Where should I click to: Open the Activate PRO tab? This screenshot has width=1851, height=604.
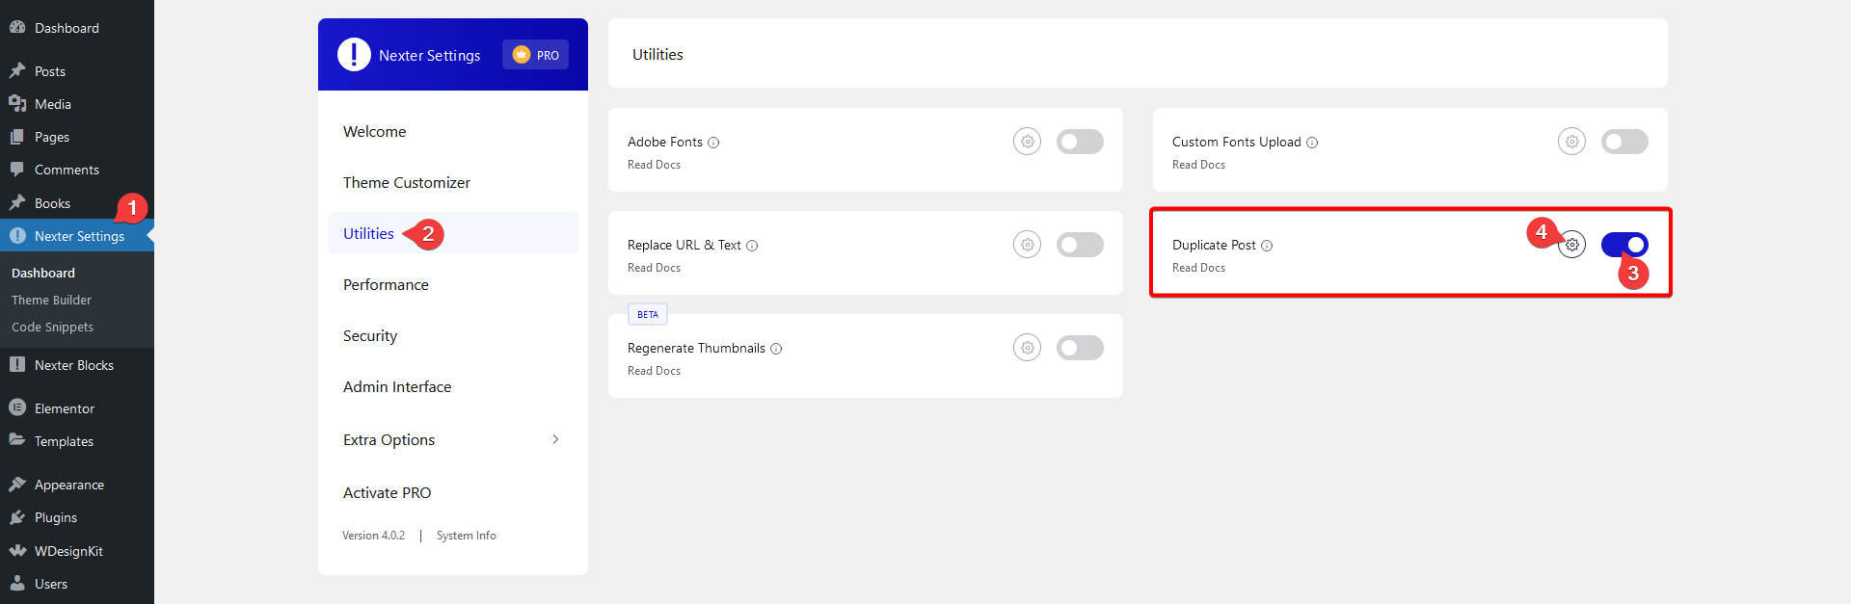pyautogui.click(x=453, y=492)
